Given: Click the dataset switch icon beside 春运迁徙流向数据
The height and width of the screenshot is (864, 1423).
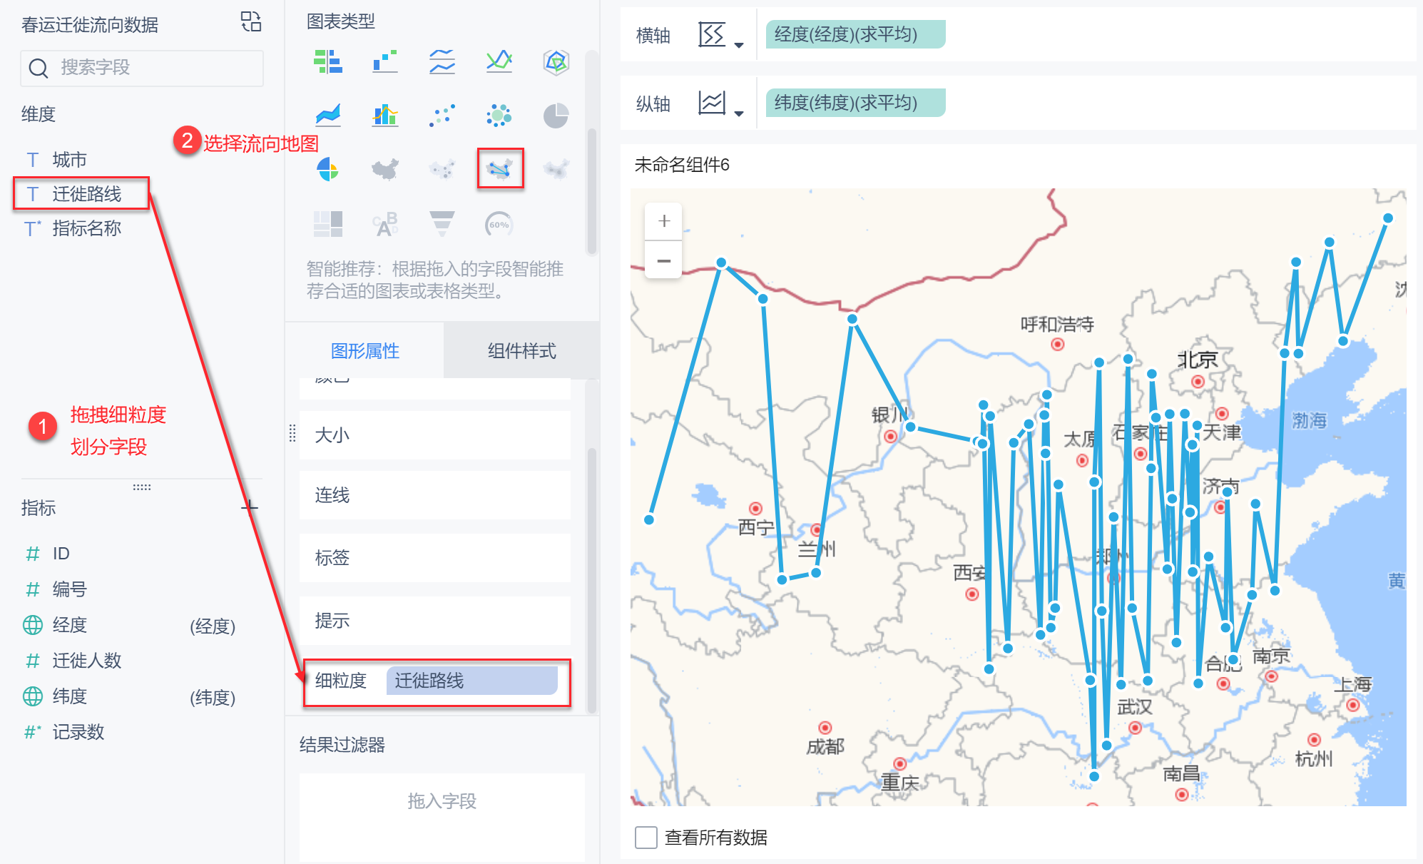Looking at the screenshot, I should (251, 22).
